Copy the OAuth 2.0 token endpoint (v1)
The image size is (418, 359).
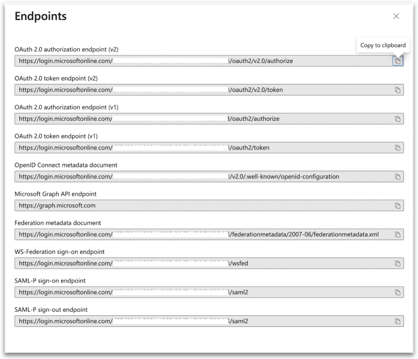[x=398, y=148]
